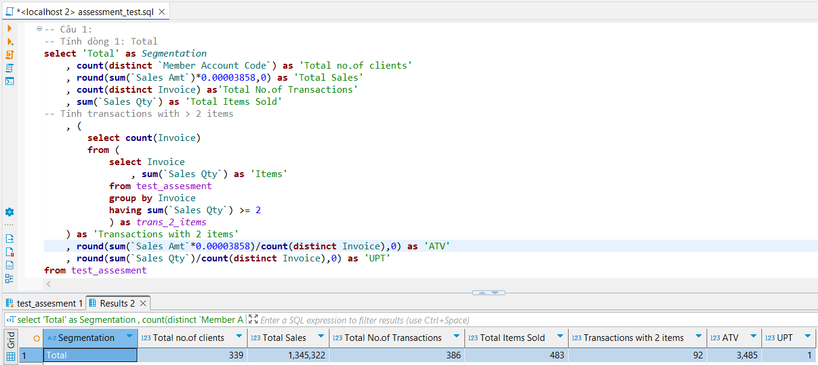
Task: Place cursor on 'group by Invoice' line
Action: pos(152,198)
